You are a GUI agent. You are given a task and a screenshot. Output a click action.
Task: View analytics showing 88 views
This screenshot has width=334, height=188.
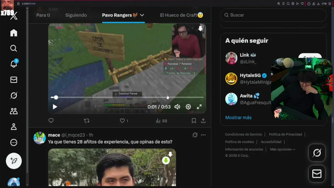click(161, 121)
